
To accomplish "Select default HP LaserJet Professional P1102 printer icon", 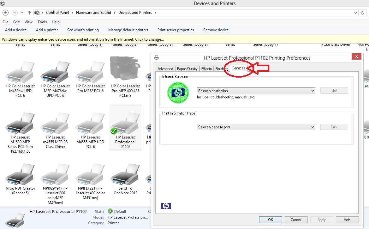I will [125, 123].
